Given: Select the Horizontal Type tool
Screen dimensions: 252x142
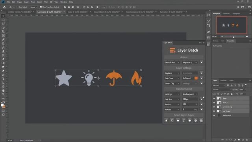Looking at the screenshot, I should 3,79.
